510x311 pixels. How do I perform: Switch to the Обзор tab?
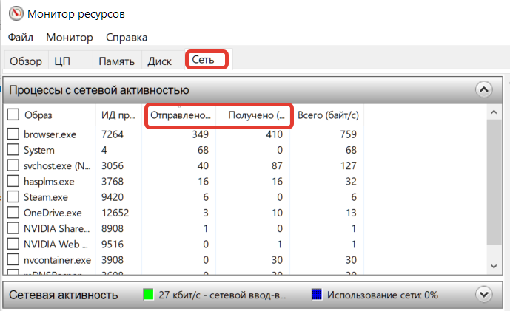(25, 61)
